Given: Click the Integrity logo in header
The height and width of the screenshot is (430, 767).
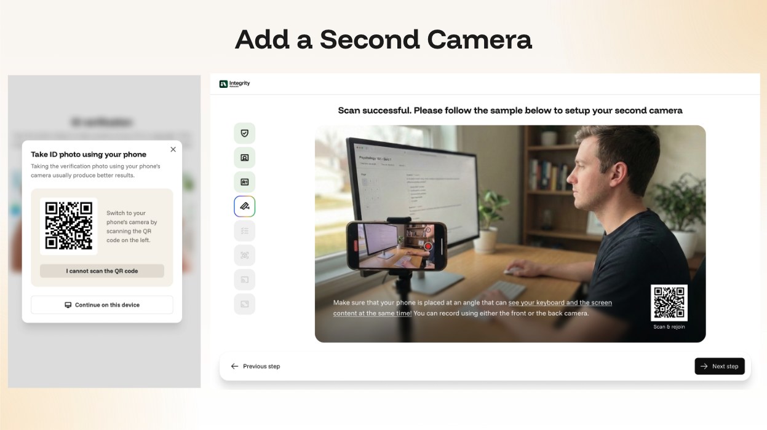Looking at the screenshot, I should 235,84.
